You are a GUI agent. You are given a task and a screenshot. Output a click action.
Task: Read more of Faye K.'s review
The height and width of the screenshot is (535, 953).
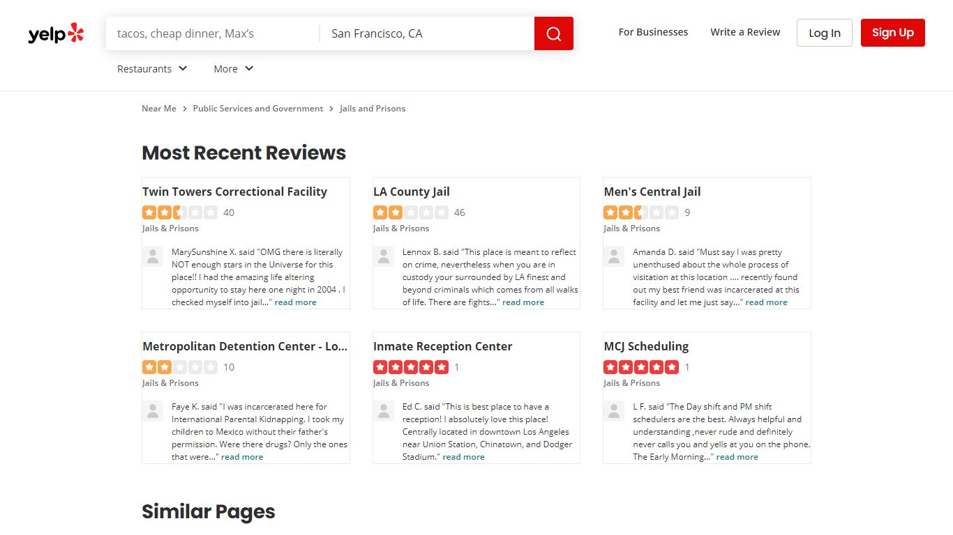[243, 457]
